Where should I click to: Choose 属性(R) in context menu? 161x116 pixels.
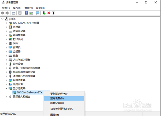click(x=64, y=114)
